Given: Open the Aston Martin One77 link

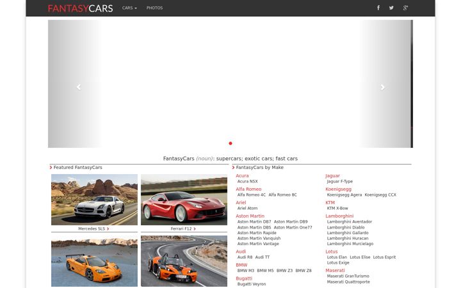Looking at the screenshot, I should (x=293, y=227).
